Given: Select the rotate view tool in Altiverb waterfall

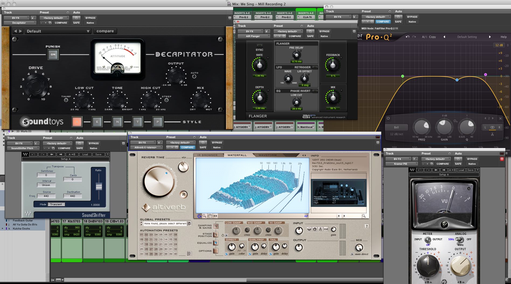Looking at the screenshot, I should pos(199,216).
